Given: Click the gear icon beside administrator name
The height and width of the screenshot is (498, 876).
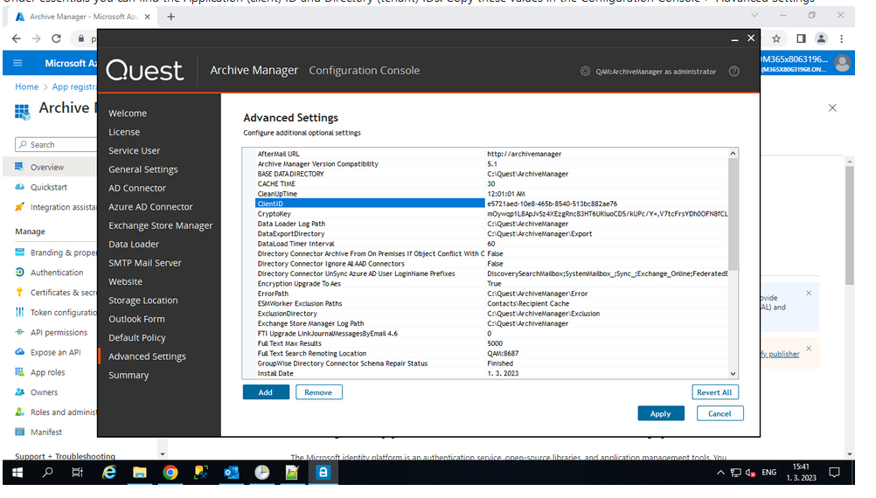Looking at the screenshot, I should [585, 72].
